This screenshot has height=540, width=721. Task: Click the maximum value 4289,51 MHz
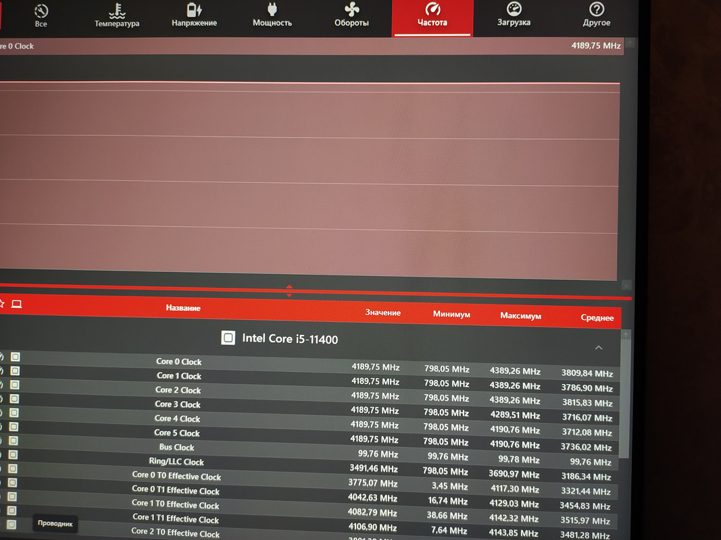(515, 415)
